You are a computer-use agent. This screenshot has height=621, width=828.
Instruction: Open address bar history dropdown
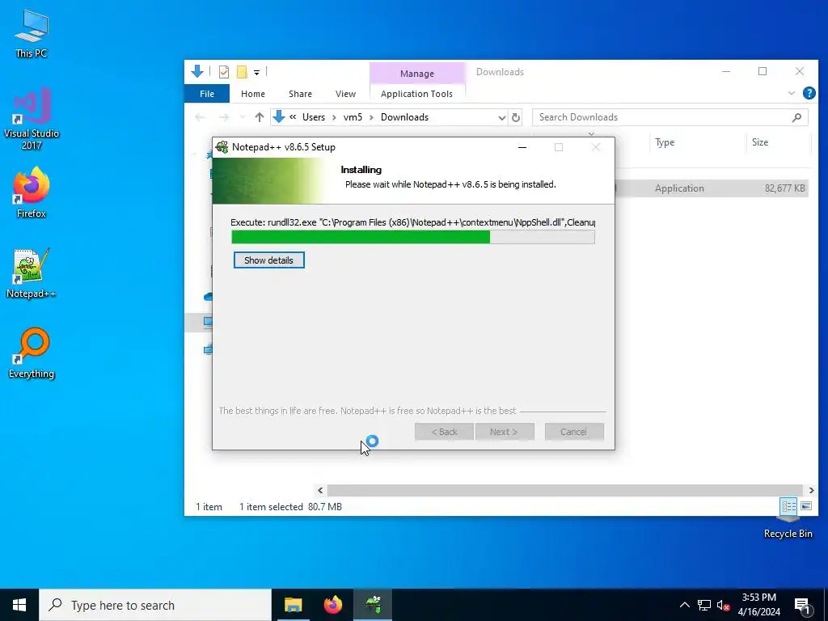(x=501, y=118)
